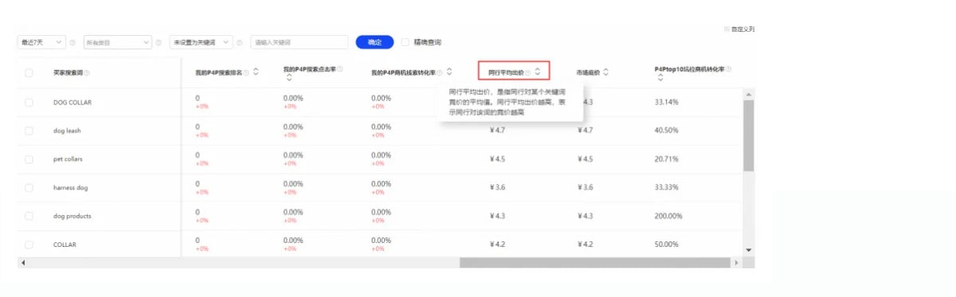Click the 'dog leash' search term
This screenshot has width=956, height=297.
pyautogui.click(x=68, y=131)
